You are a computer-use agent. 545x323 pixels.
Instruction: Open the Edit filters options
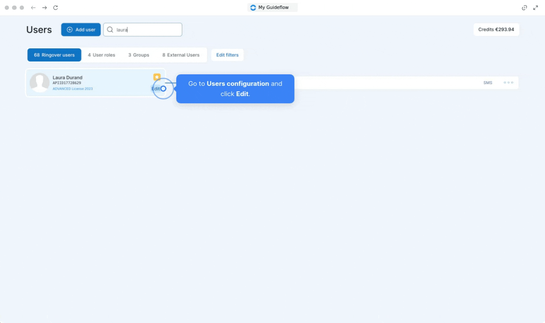pyautogui.click(x=228, y=55)
